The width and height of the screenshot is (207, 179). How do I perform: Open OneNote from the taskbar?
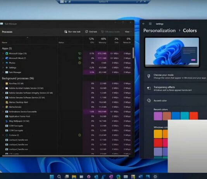click(x=111, y=177)
